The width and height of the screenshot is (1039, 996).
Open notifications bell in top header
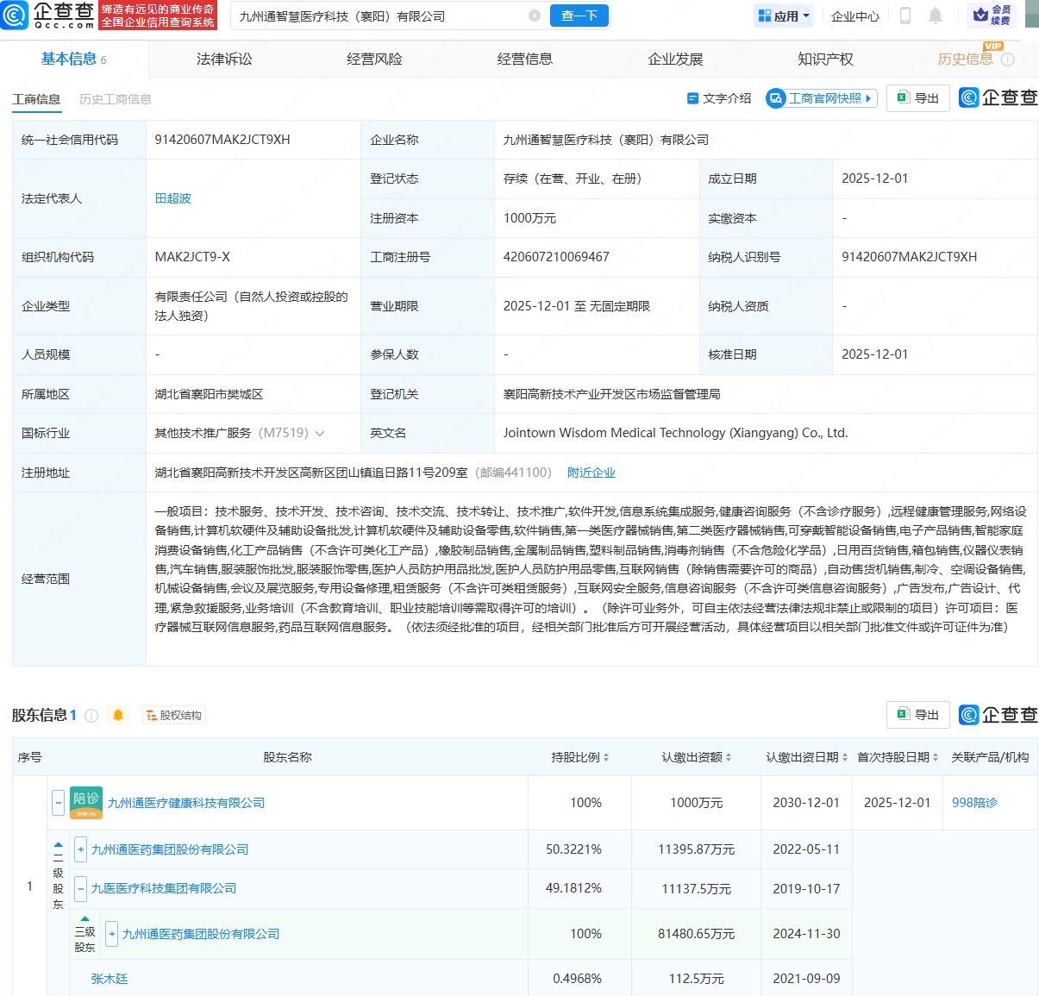click(936, 16)
